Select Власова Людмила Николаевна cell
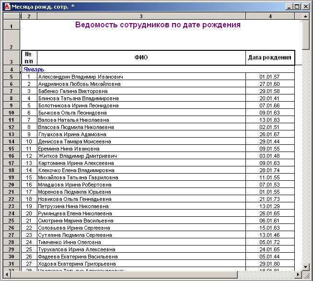This screenshot has width=313, height=281. point(141,127)
